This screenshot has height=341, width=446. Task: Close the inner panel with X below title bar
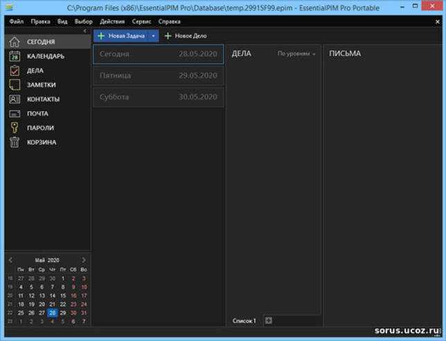pos(438,21)
